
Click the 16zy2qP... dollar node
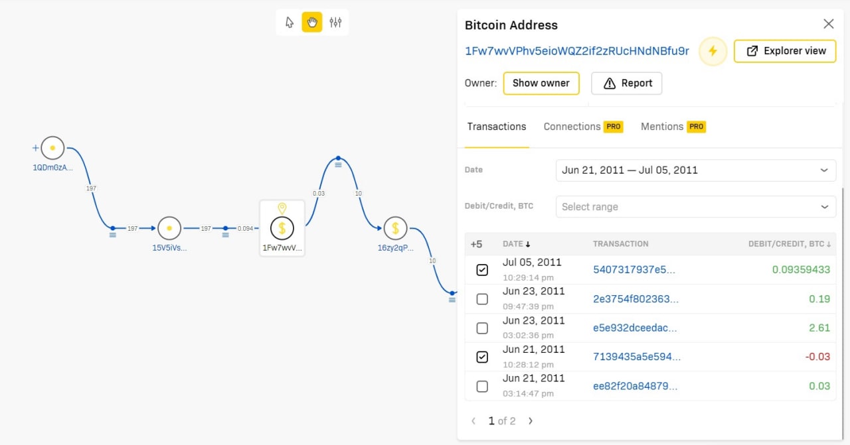coord(395,228)
